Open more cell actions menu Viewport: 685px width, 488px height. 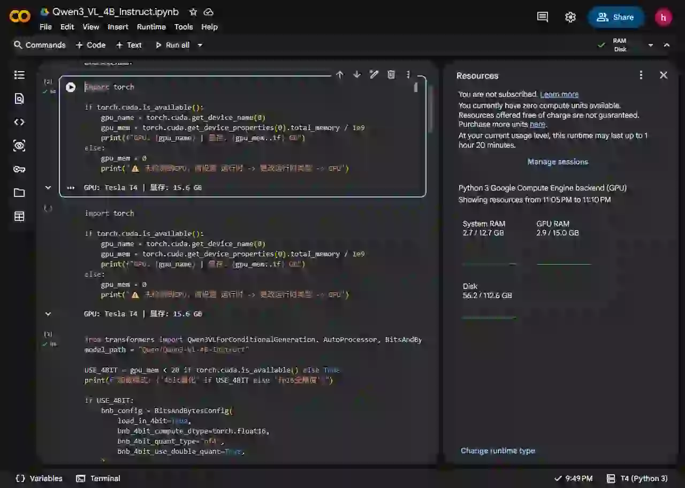(x=408, y=75)
